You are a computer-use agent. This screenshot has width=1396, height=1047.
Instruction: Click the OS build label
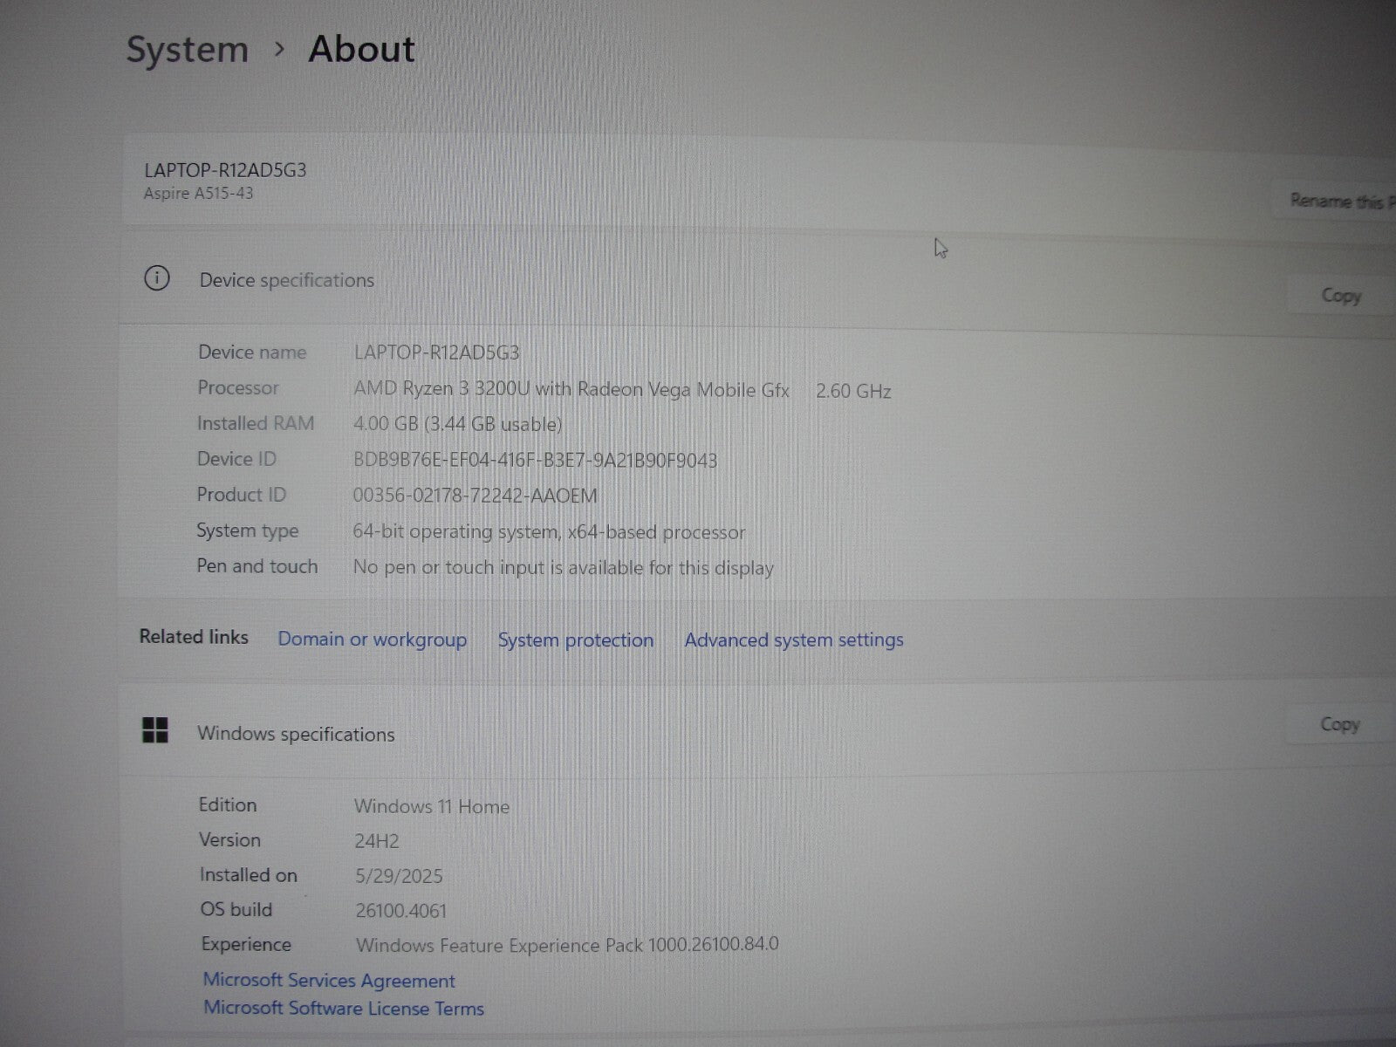tap(236, 909)
